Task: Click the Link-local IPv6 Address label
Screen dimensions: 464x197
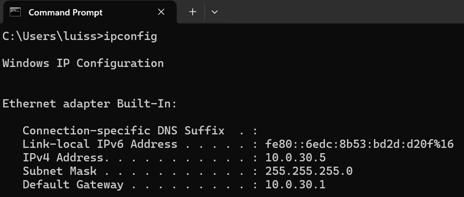Action: point(100,144)
